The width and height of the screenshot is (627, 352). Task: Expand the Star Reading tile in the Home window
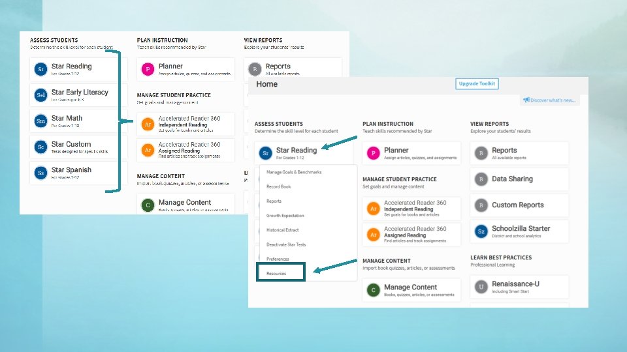tap(304, 153)
